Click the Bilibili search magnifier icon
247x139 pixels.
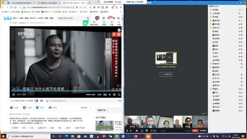[88, 18]
